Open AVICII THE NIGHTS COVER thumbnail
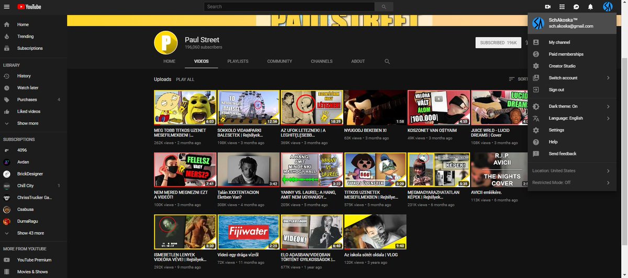This screenshot has width=628, height=278. coord(499,170)
